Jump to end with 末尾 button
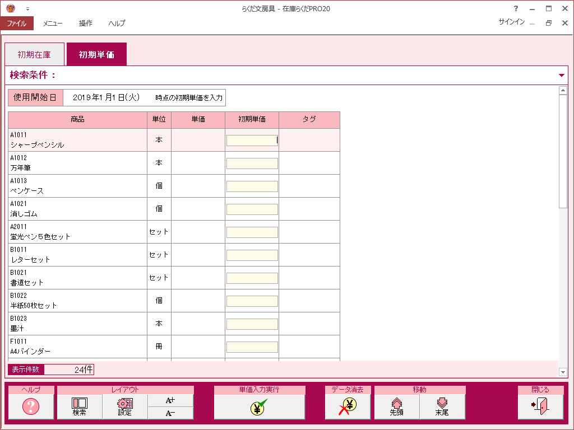 coord(442,406)
